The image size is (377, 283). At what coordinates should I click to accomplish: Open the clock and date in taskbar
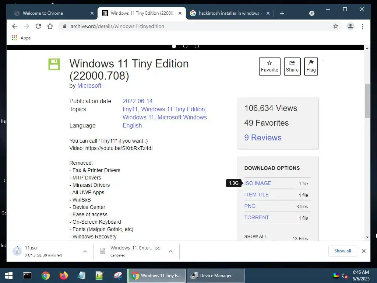361,276
